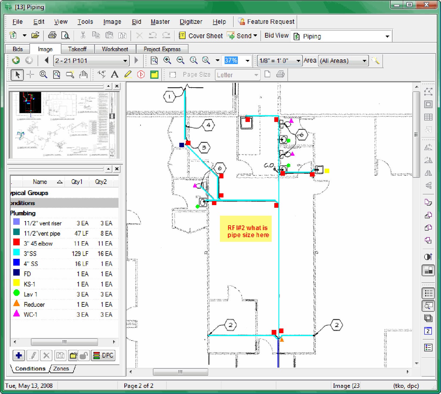Open the Project Express tab

162,49
